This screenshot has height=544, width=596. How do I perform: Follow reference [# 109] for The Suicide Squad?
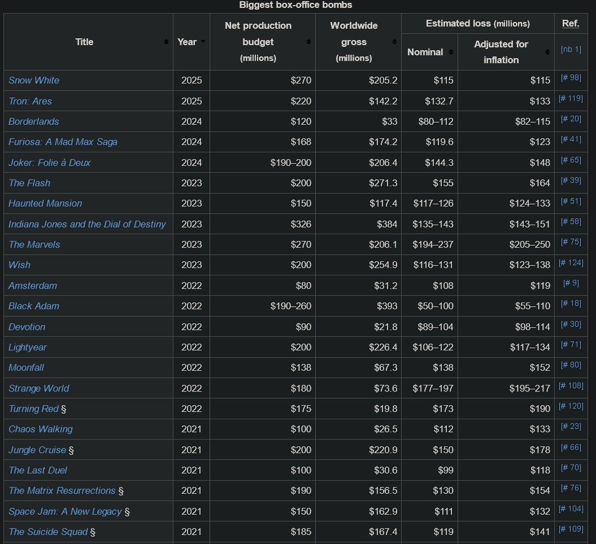click(x=571, y=529)
